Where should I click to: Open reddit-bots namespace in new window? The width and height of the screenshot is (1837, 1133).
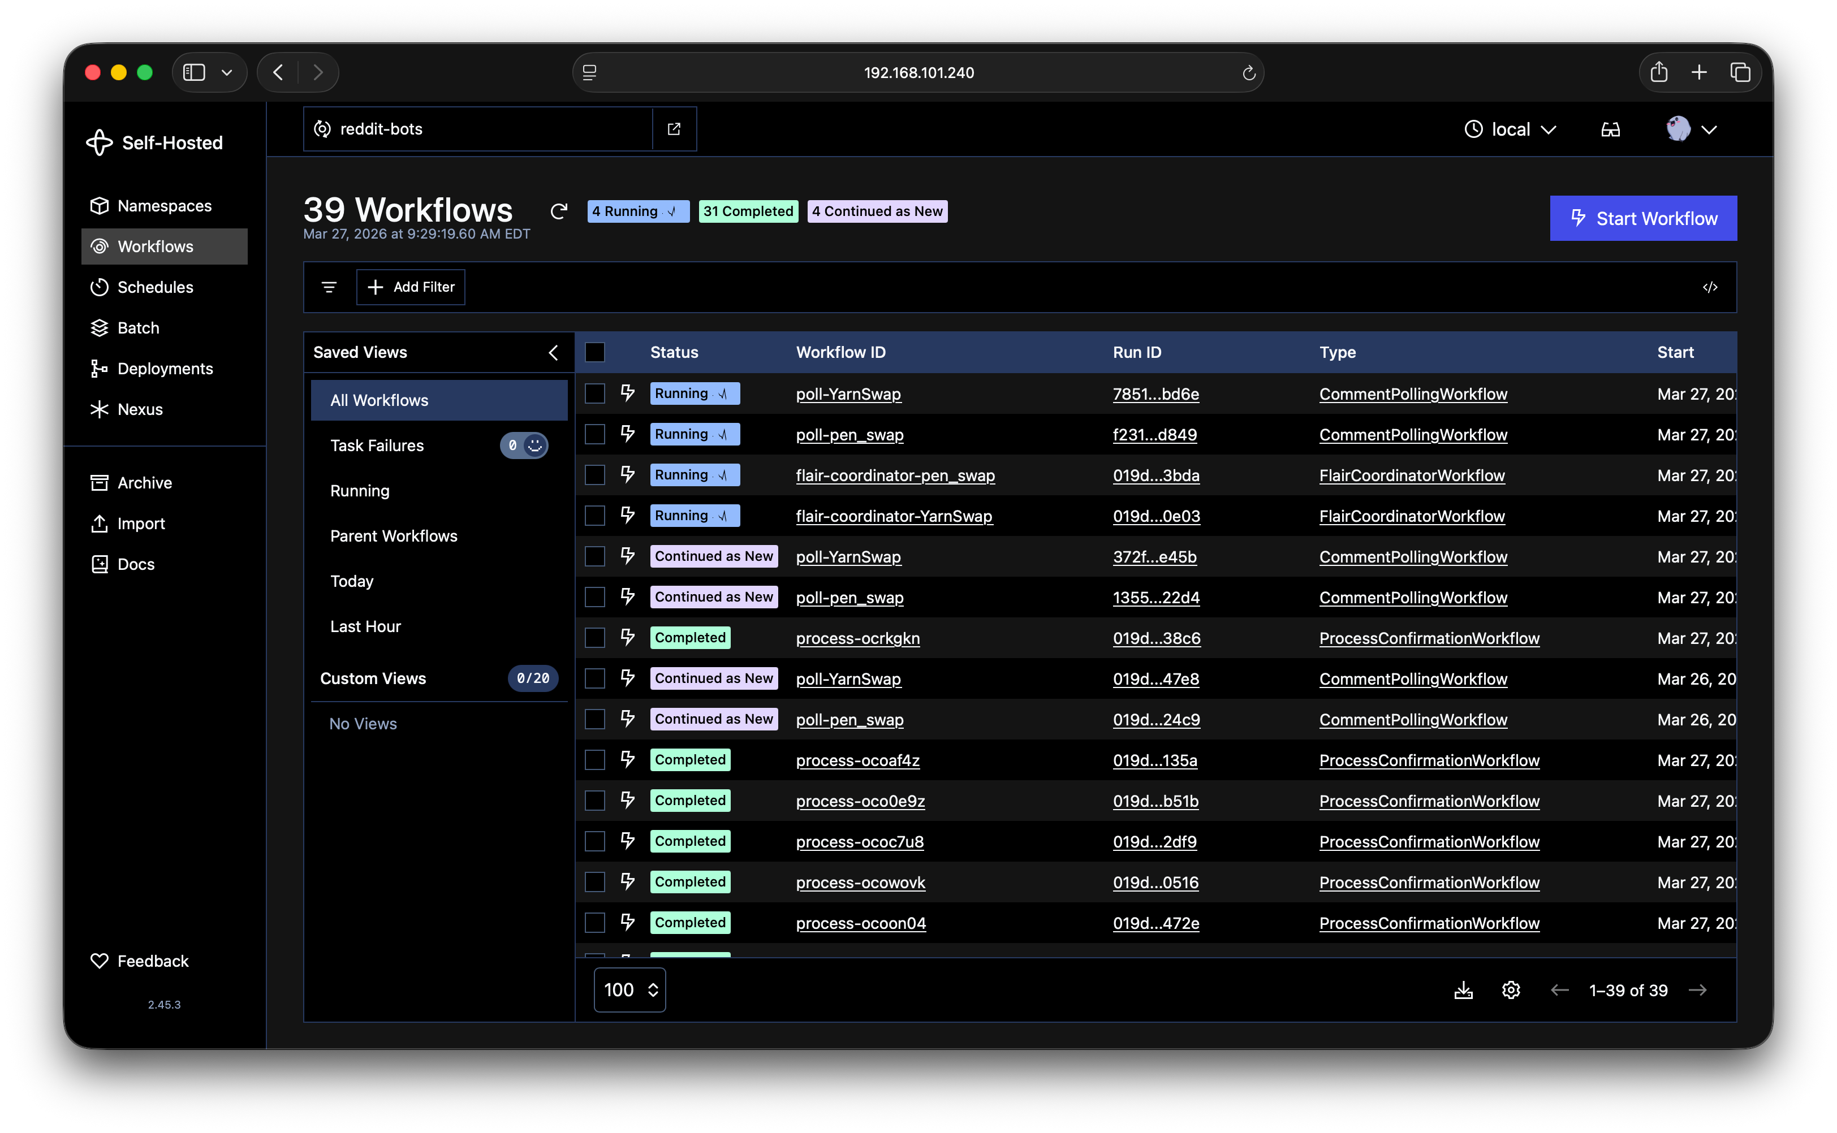click(x=673, y=128)
